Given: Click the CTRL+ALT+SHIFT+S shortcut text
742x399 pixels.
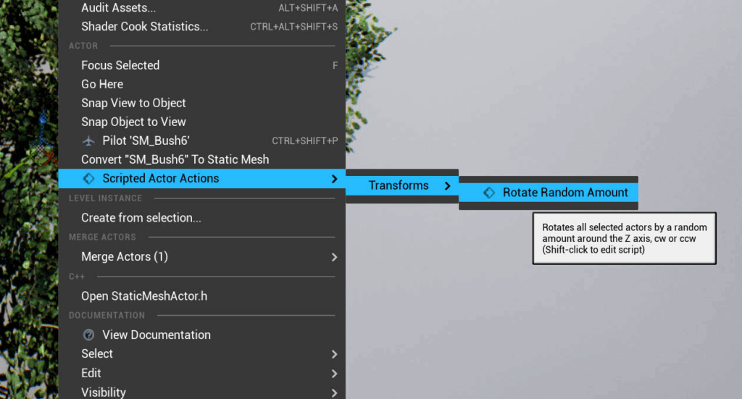Looking at the screenshot, I should 294,27.
